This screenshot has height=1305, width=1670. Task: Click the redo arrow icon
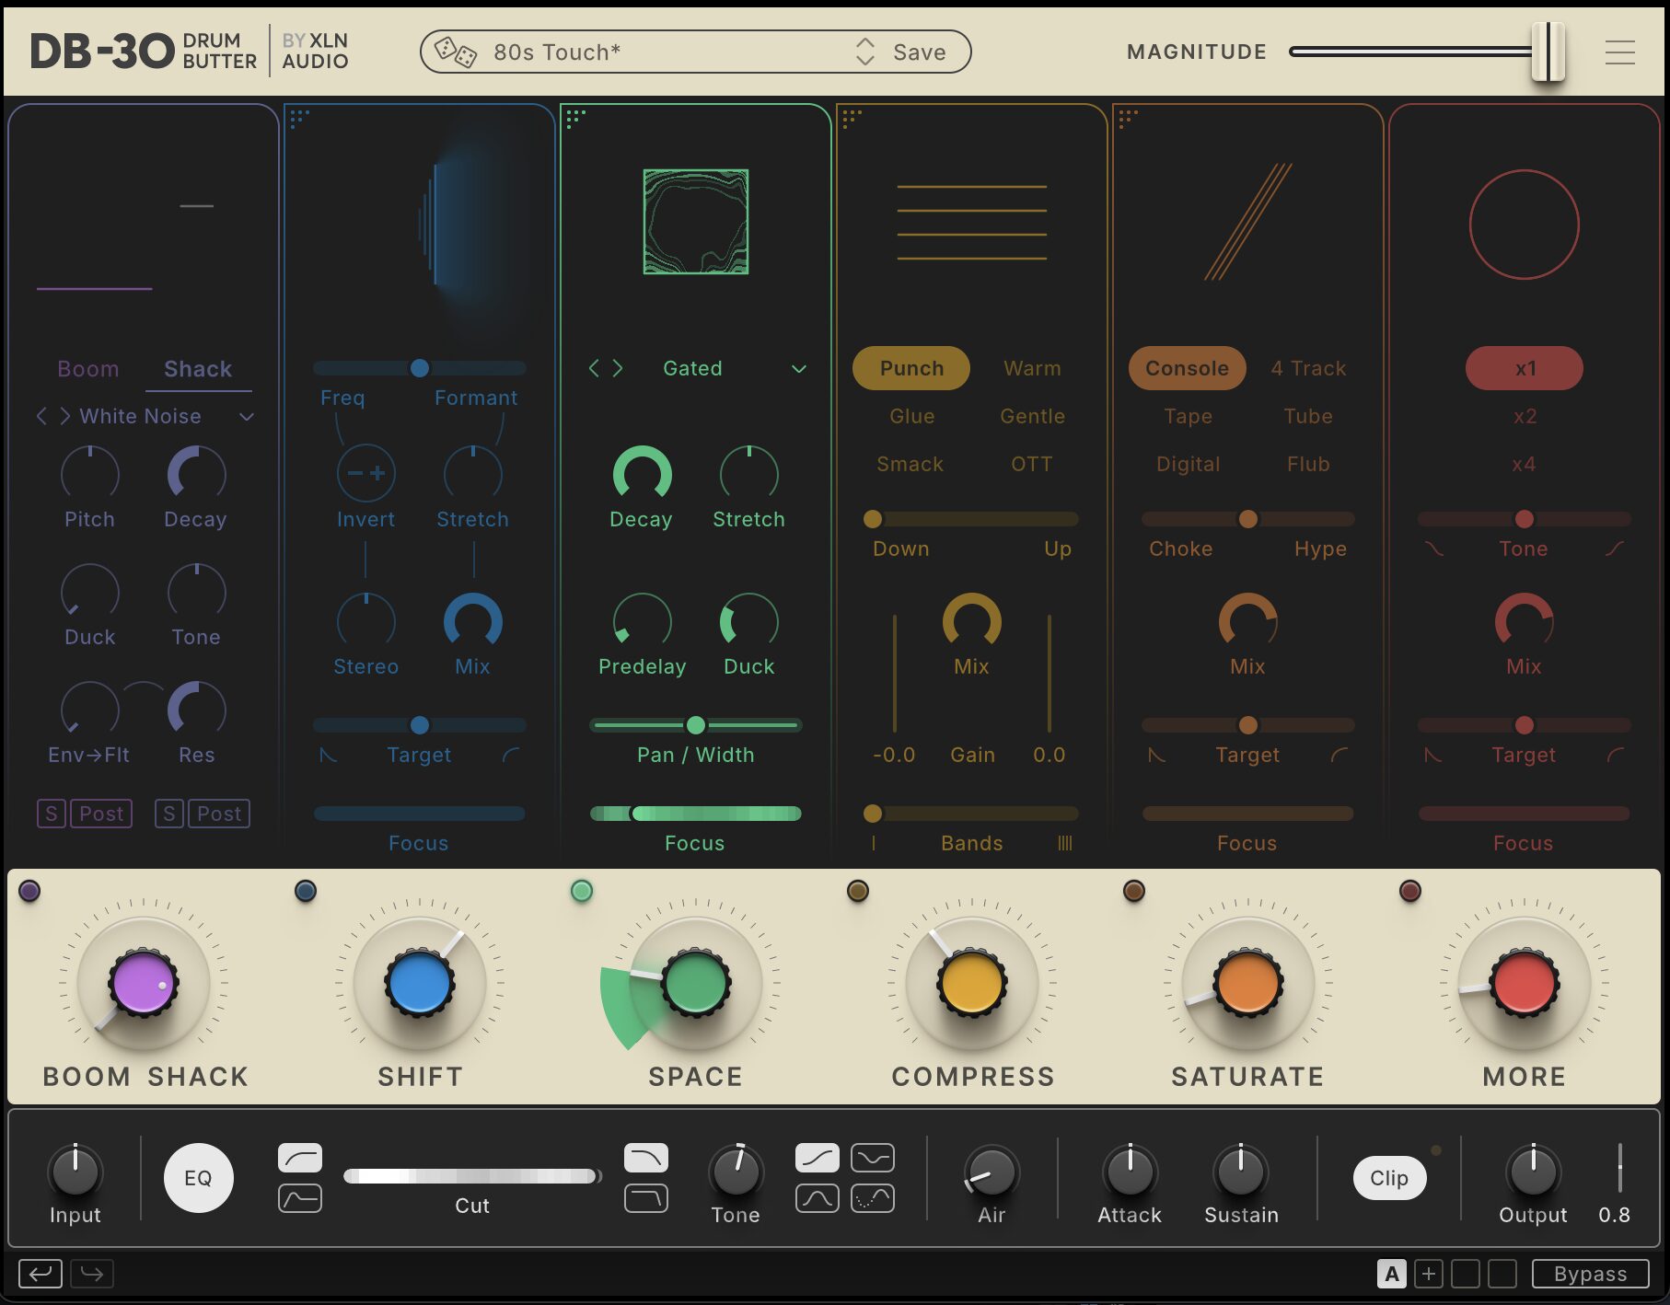pyautogui.click(x=92, y=1274)
